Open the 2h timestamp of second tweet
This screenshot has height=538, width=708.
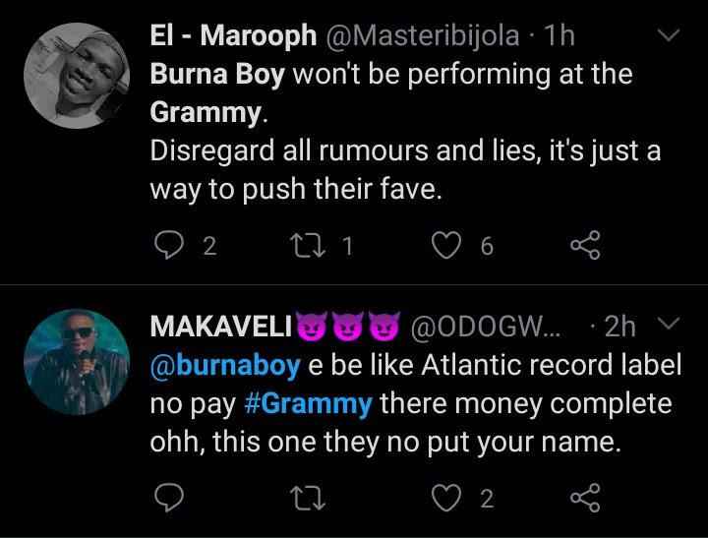point(620,328)
